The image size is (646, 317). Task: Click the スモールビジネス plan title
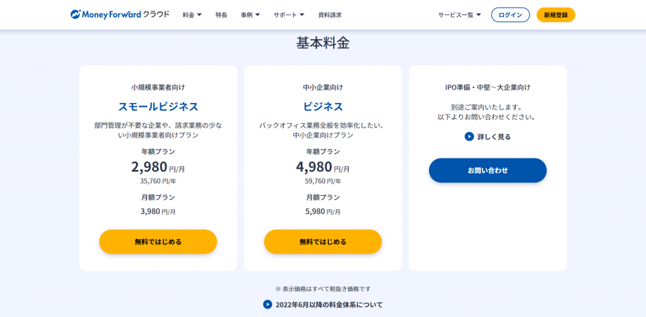click(x=158, y=106)
